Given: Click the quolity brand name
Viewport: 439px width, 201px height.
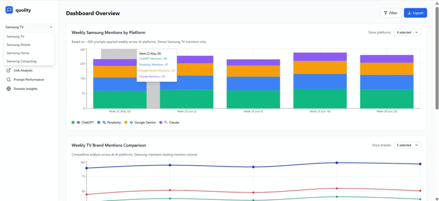Looking at the screenshot, I should coord(23,10).
